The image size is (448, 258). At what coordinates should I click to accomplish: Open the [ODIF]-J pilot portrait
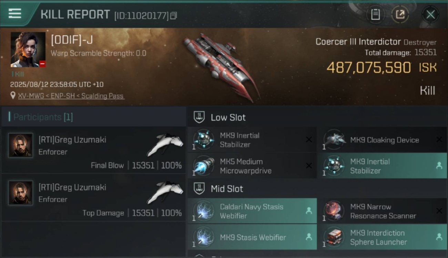coord(28,50)
